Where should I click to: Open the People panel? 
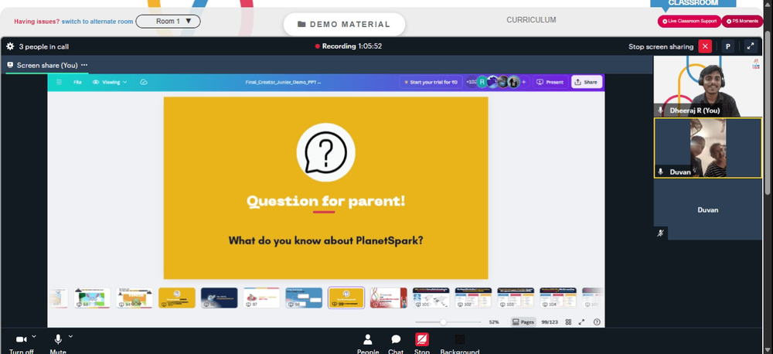368,344
